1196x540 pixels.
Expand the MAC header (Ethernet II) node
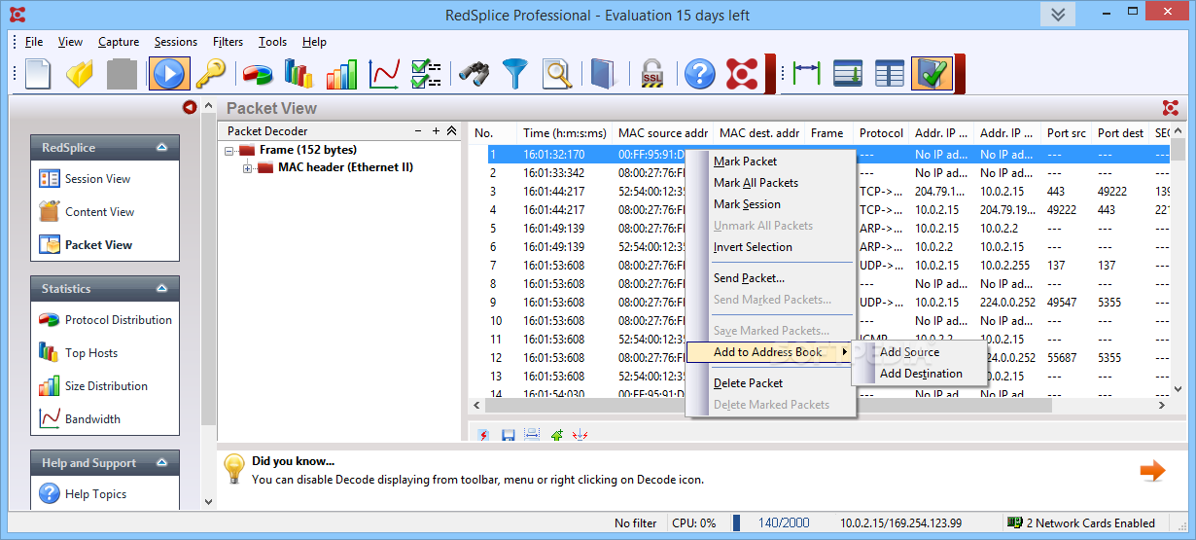[x=247, y=168]
